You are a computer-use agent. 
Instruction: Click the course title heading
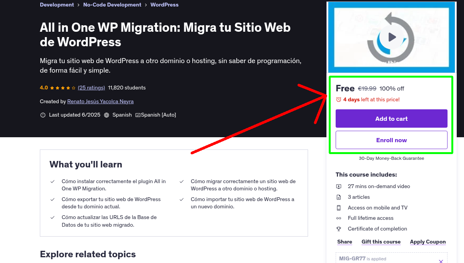[165, 34]
